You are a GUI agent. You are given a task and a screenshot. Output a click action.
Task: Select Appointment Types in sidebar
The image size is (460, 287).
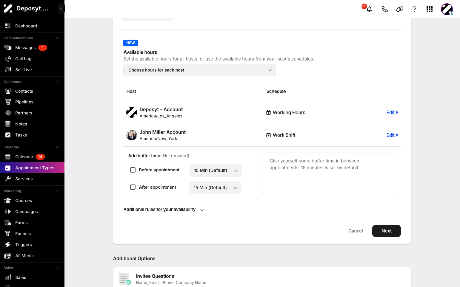[32, 168]
